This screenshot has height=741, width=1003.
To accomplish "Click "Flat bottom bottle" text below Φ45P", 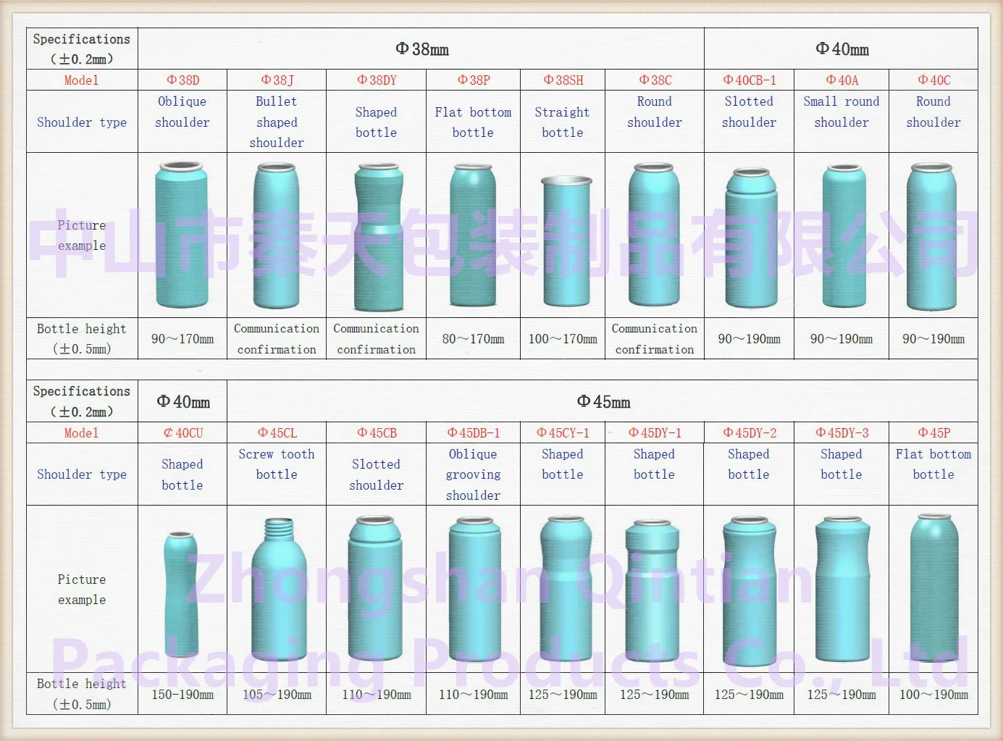I will (933, 464).
